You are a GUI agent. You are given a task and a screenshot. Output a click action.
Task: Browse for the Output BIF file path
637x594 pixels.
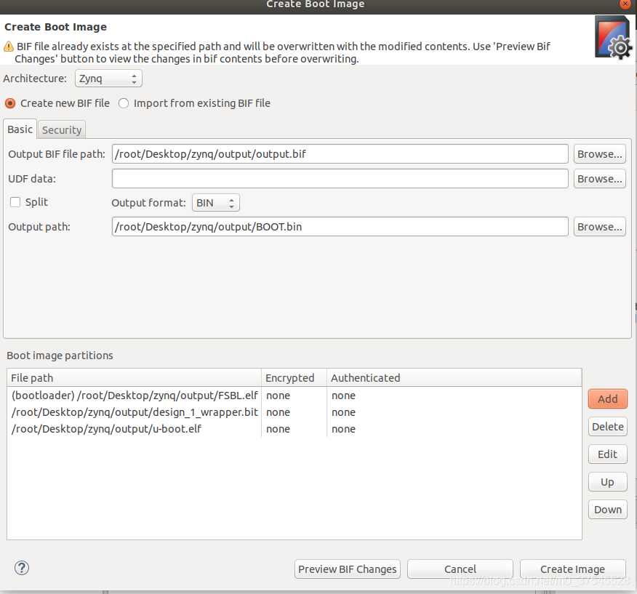pos(600,154)
